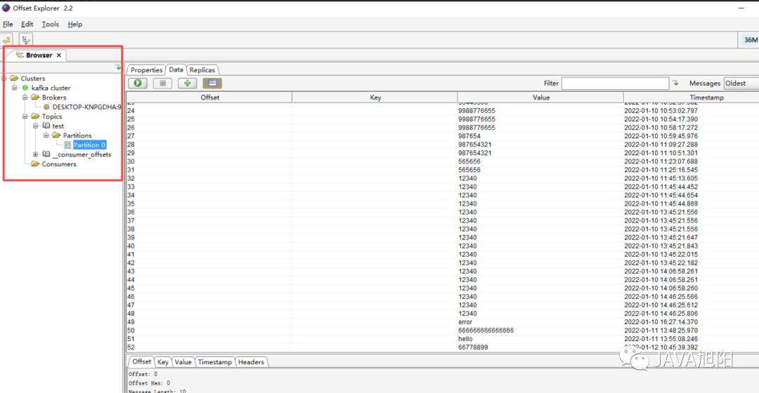Click the Offset column header
This screenshot has width=759, height=393.
click(x=209, y=97)
